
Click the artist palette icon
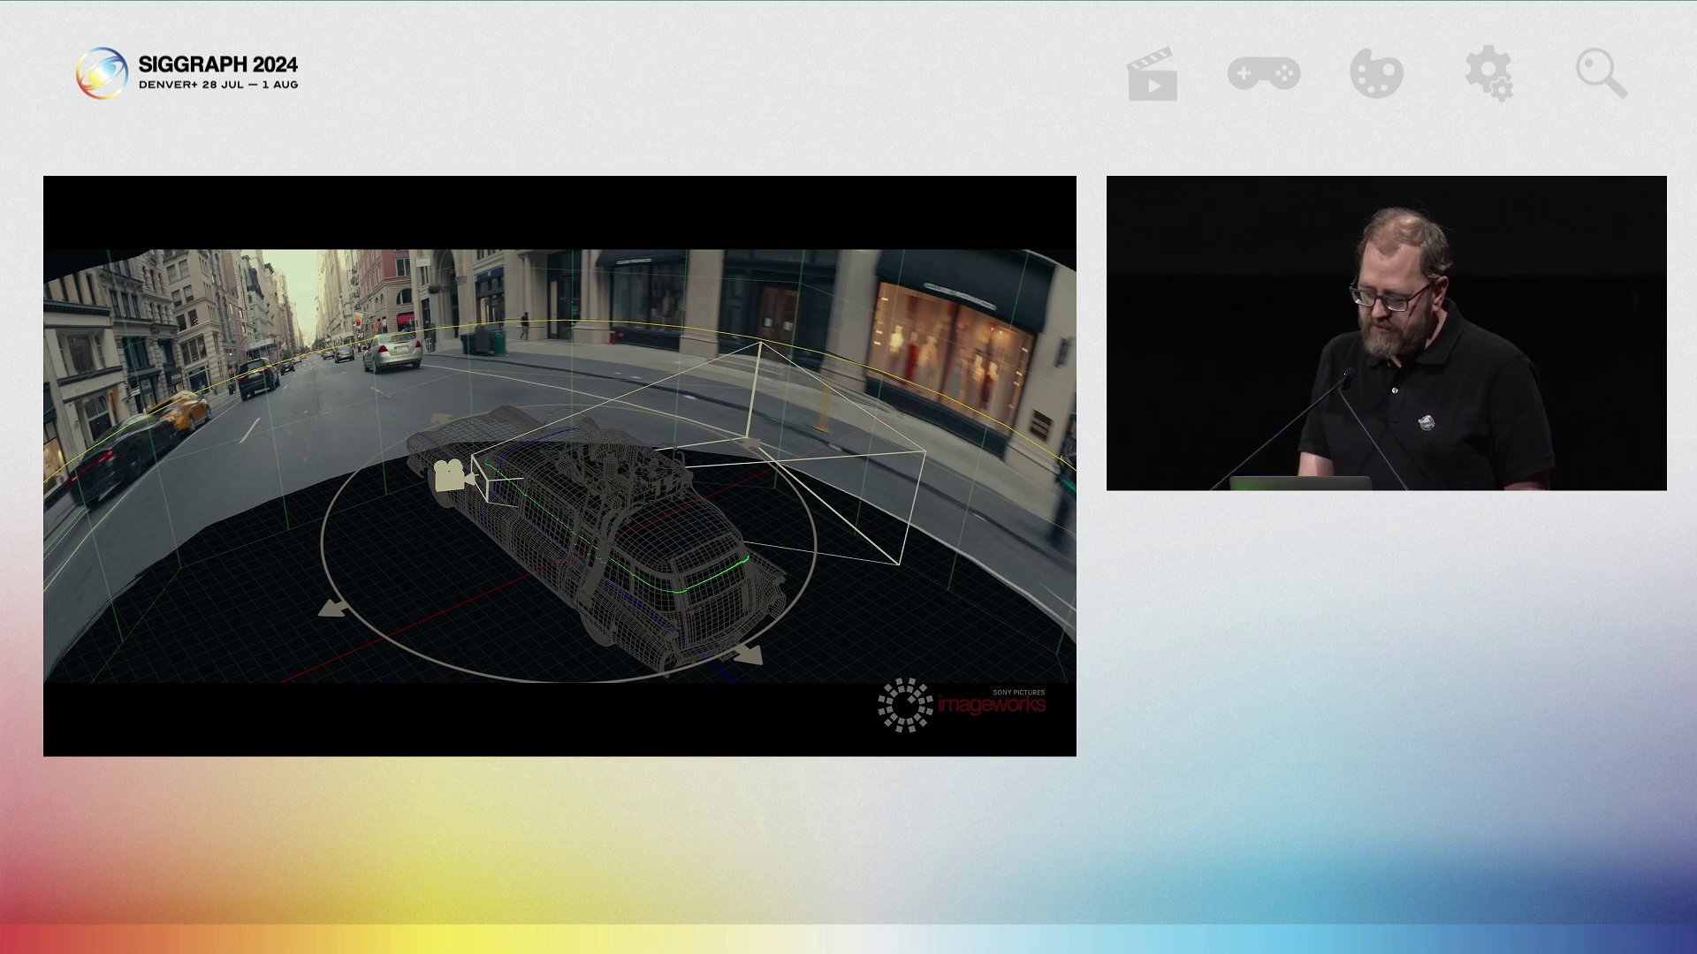(1376, 74)
